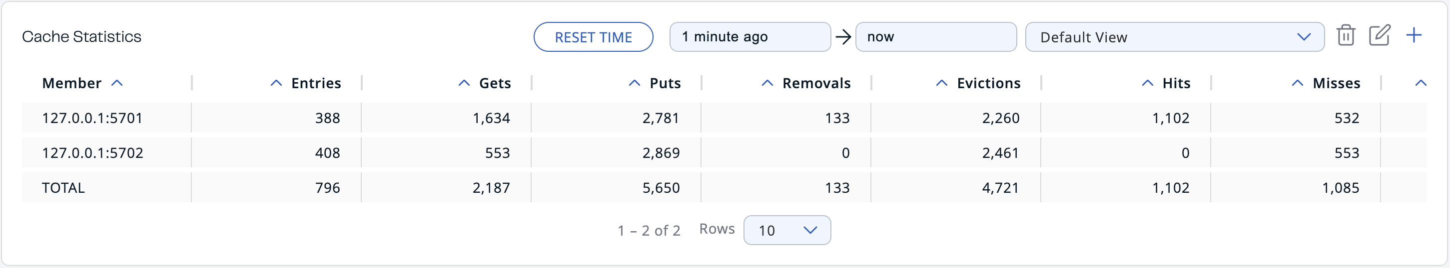Select member row 127.0.0.1:5701
Screen dimensions: 1450x268
(x=92, y=118)
